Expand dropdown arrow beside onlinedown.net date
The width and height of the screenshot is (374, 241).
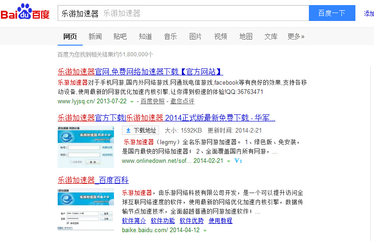(228, 161)
